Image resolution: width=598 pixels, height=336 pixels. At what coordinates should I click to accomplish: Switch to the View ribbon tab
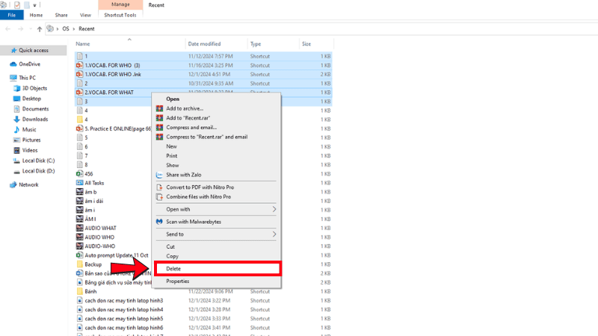[85, 15]
